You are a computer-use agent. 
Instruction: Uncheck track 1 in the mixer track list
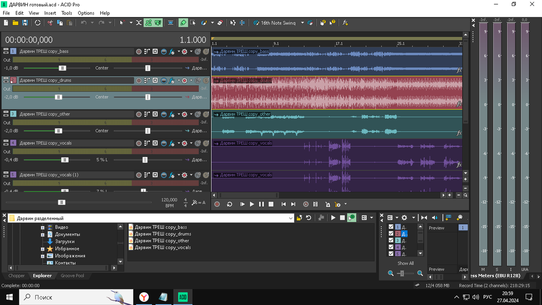coord(391,227)
